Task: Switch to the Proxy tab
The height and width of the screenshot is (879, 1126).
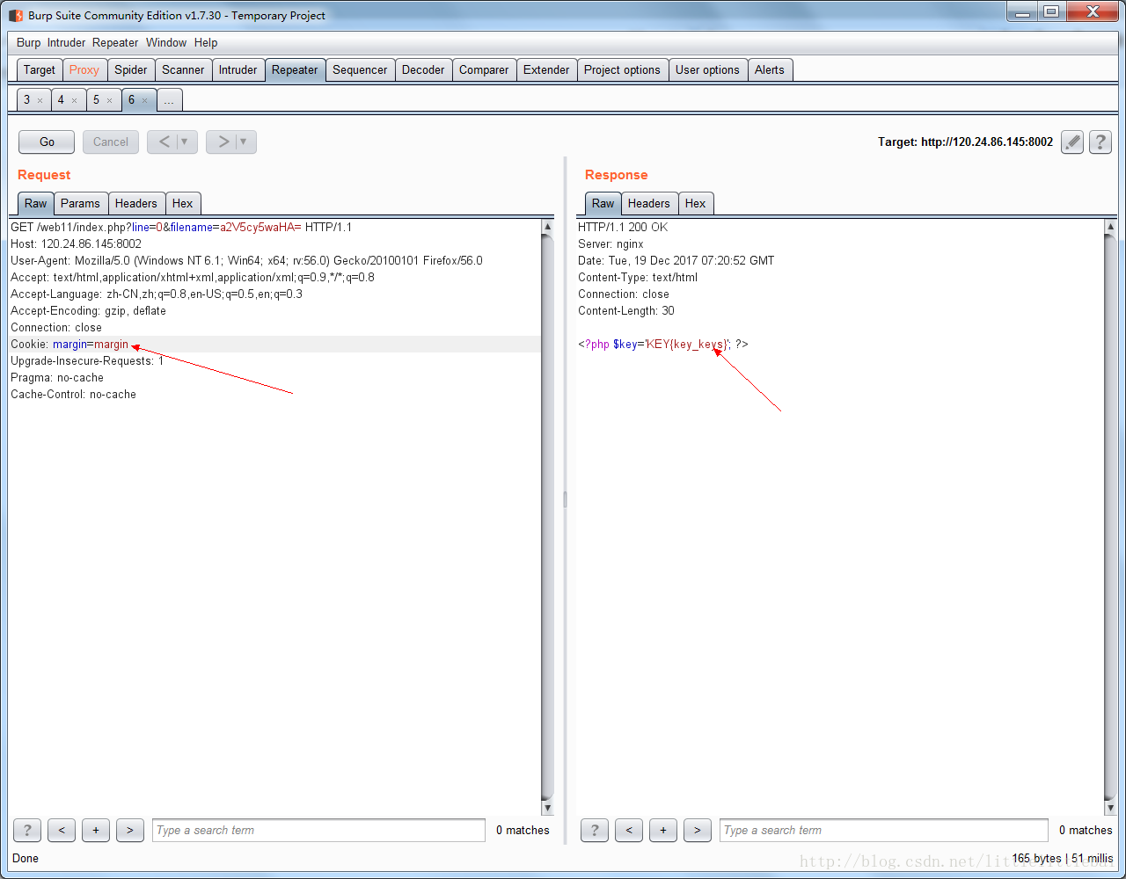Action: [84, 70]
